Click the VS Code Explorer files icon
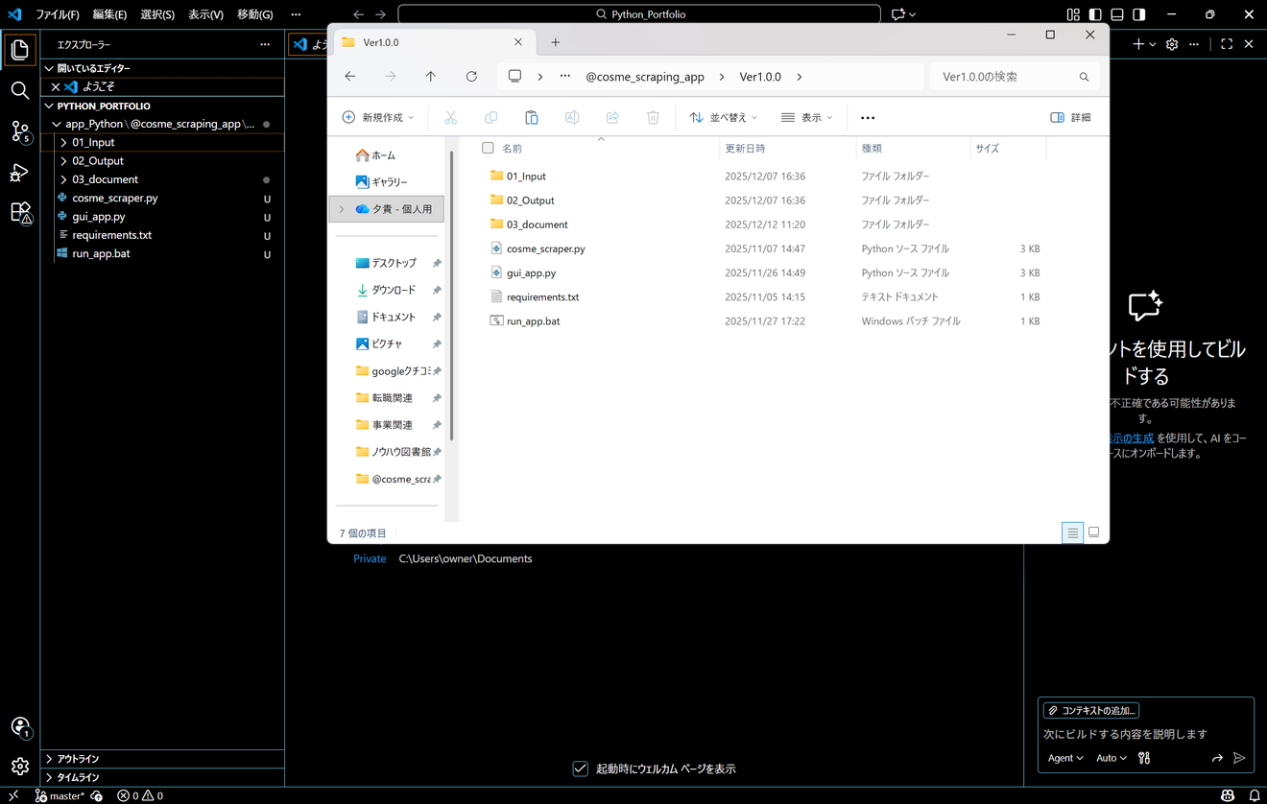Viewport: 1267px width, 804px height. point(19,50)
